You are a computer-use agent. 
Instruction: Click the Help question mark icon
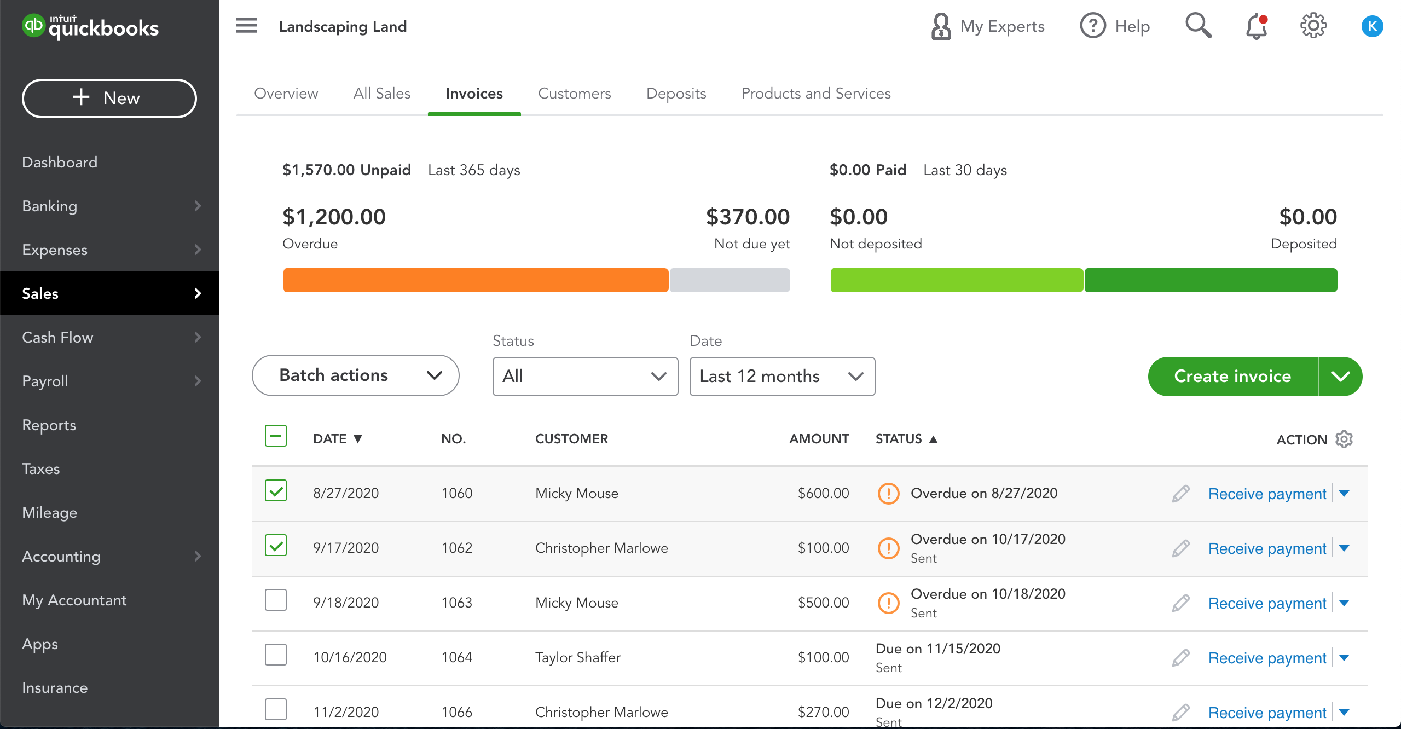coord(1093,26)
